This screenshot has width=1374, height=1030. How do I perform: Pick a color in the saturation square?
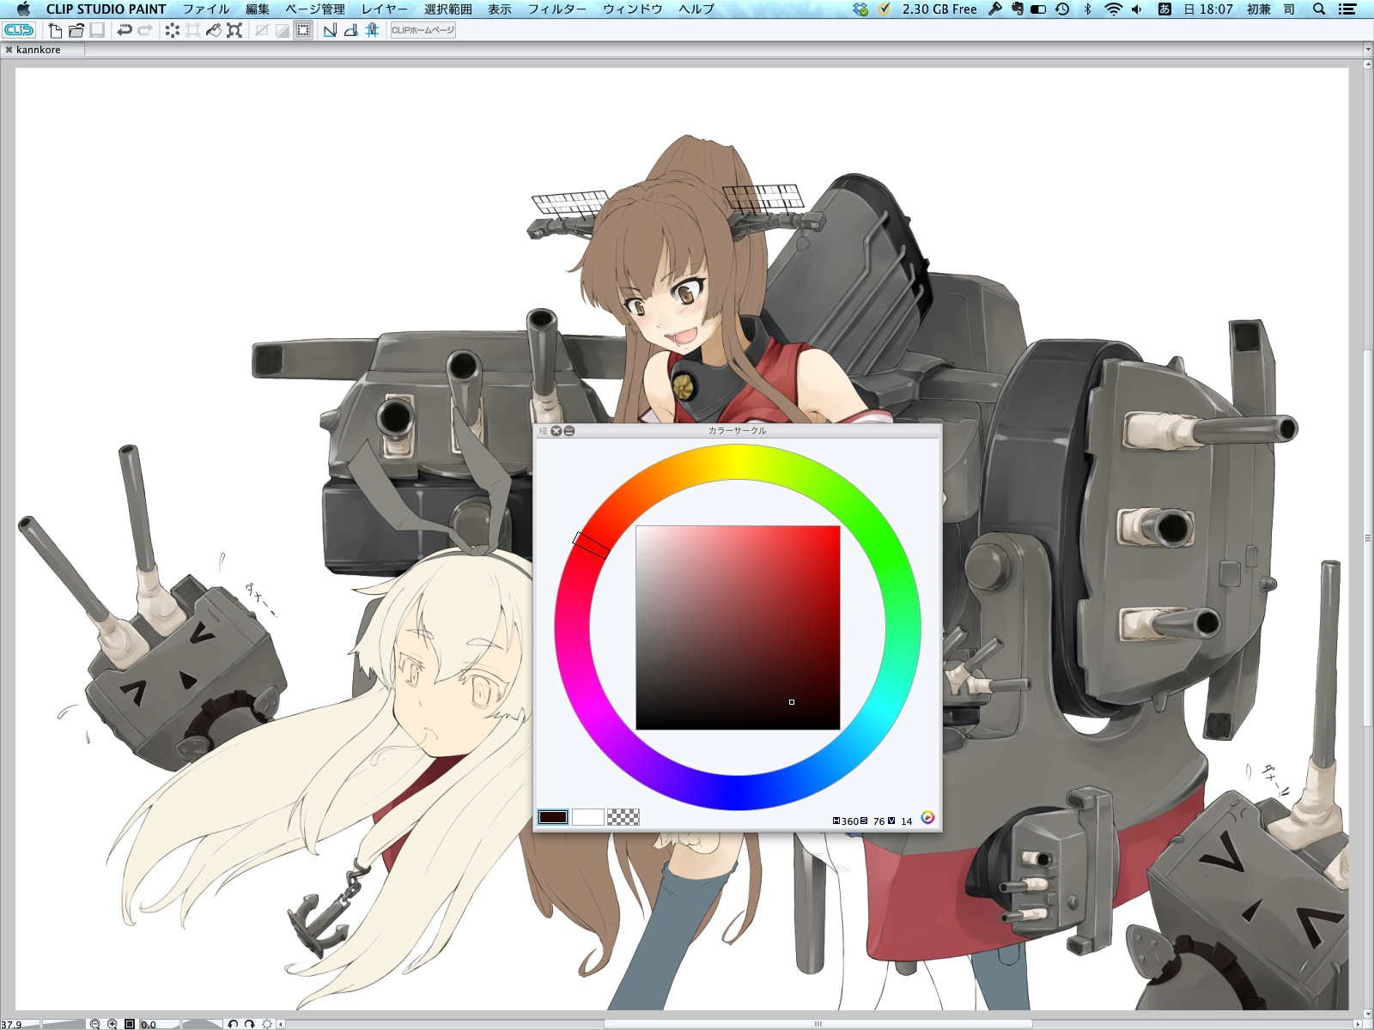pos(738,627)
